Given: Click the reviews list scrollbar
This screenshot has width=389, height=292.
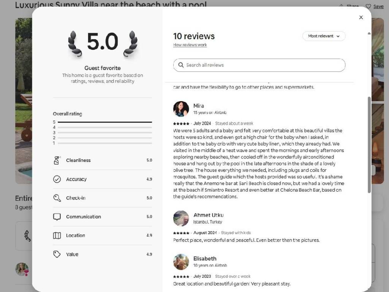Looking at the screenshot, I should (369, 144).
